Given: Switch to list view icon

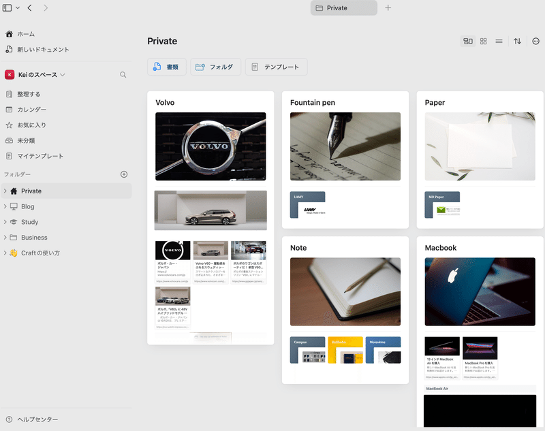Looking at the screenshot, I should 499,42.
